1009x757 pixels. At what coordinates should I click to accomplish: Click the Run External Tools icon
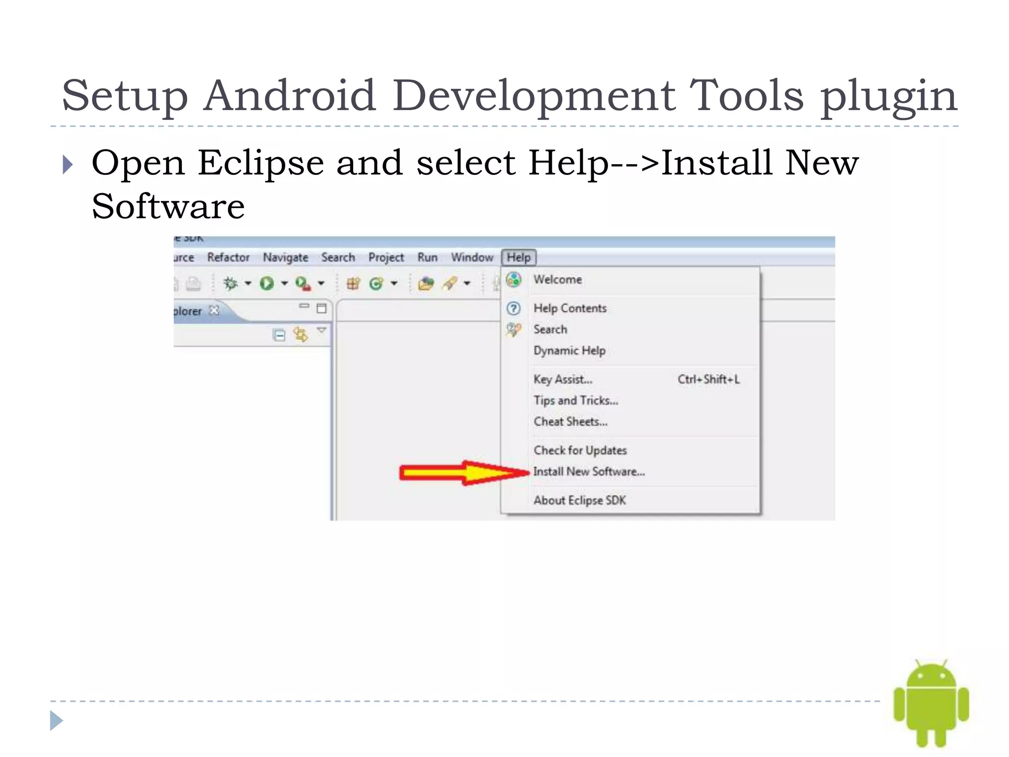pyautogui.click(x=303, y=283)
